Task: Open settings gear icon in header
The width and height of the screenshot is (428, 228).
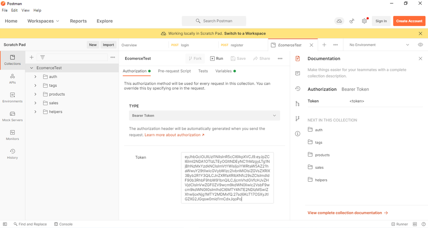Action: (x=364, y=21)
